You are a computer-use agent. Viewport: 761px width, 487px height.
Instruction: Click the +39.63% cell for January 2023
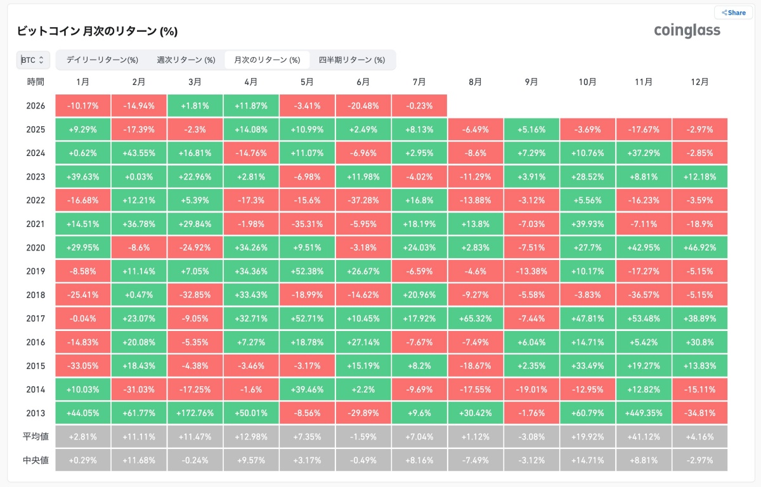pos(83,177)
